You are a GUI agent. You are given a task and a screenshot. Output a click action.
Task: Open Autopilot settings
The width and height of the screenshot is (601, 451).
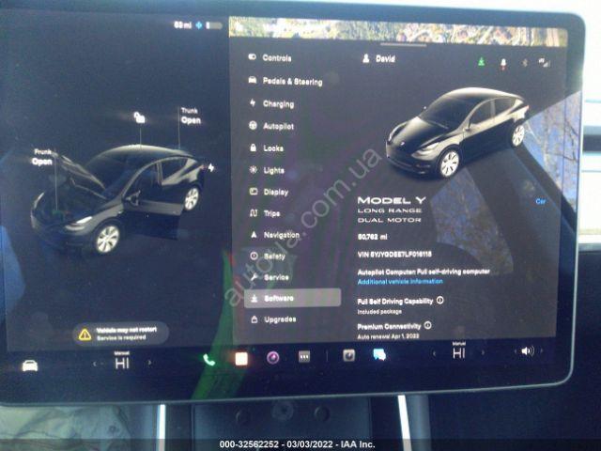tap(271, 126)
